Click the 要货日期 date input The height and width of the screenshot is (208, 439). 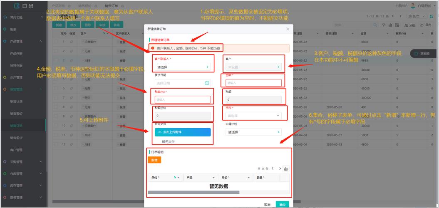coord(183,83)
